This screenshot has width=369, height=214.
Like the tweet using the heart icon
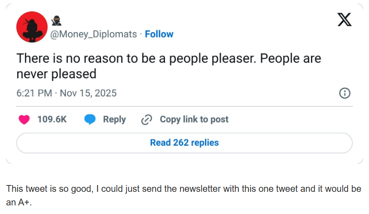(x=24, y=119)
